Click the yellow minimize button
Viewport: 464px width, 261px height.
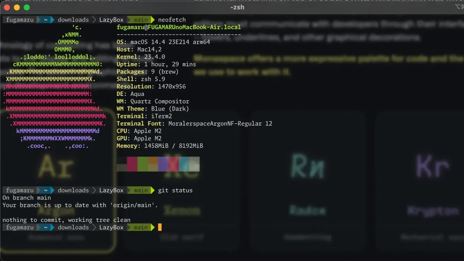tap(16, 7)
